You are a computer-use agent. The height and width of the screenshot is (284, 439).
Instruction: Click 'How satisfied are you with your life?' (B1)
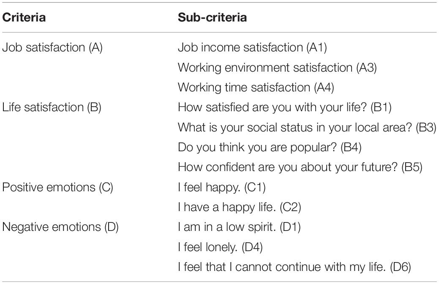[x=284, y=107]
